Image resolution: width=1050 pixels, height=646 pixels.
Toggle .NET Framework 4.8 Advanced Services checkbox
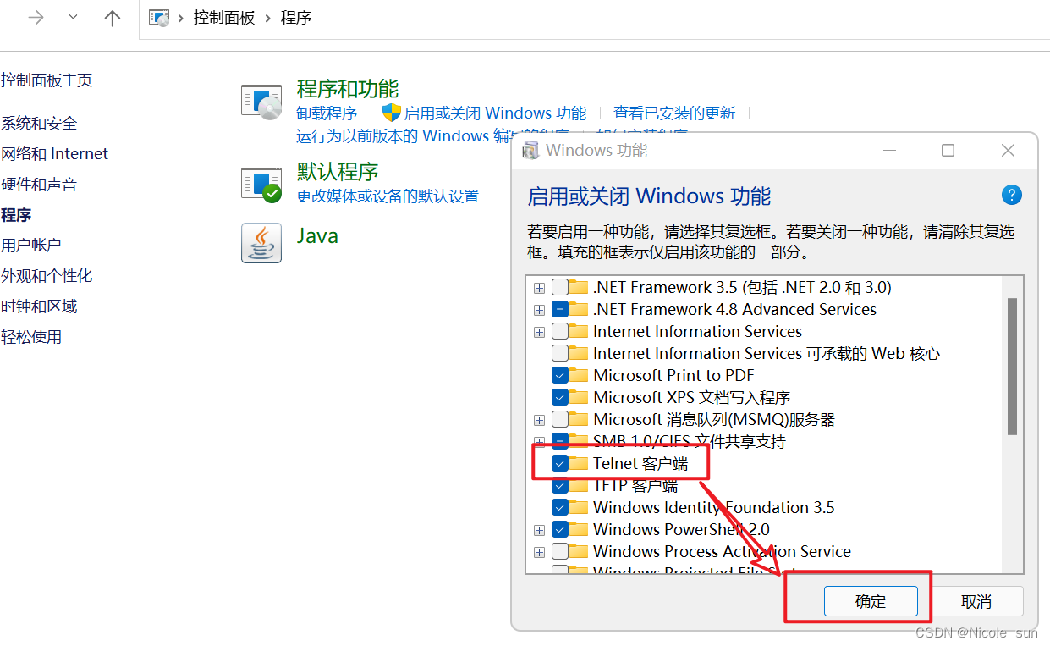click(560, 309)
